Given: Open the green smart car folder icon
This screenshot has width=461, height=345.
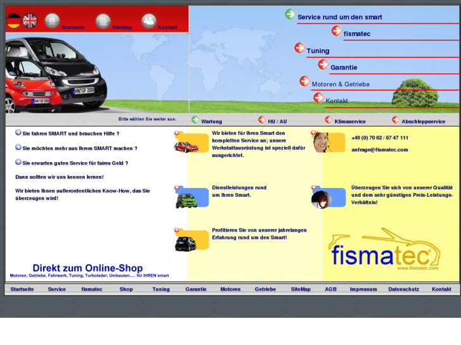Looking at the screenshot, I should coord(191,197).
